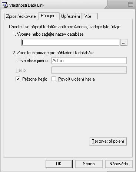This screenshot has width=136, height=172.
Task: Uncheck the Prázdné heslo checkbox
Action: point(18,79)
